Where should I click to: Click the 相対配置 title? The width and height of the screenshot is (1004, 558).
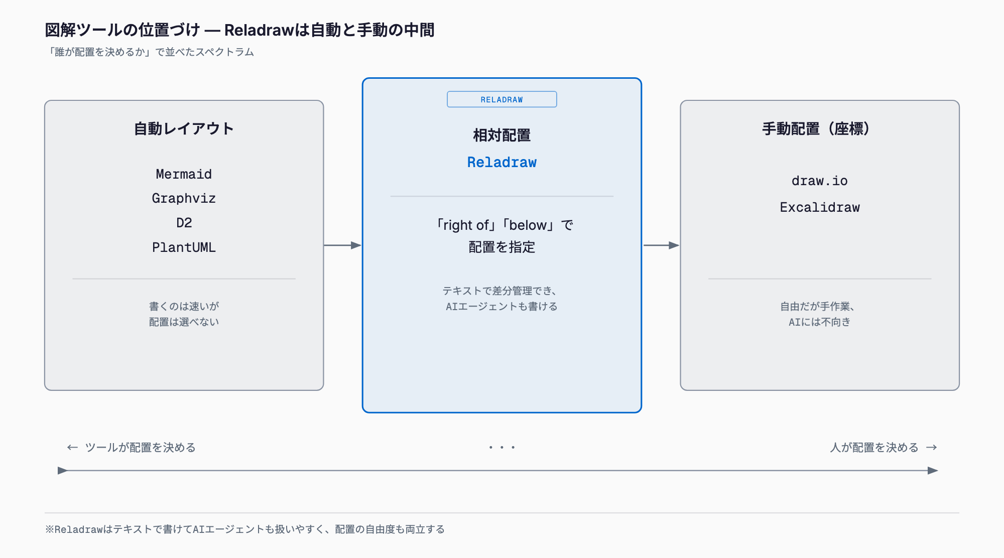point(501,135)
